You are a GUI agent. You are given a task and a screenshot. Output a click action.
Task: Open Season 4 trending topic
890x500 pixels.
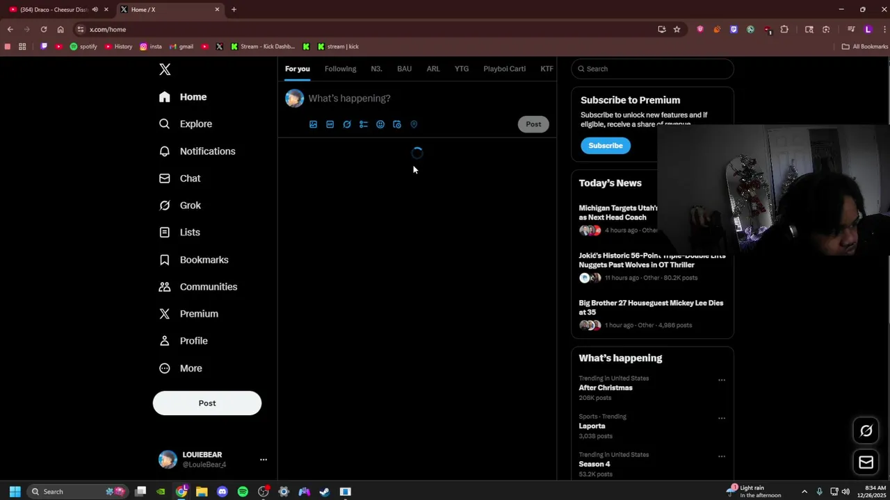coord(594,464)
